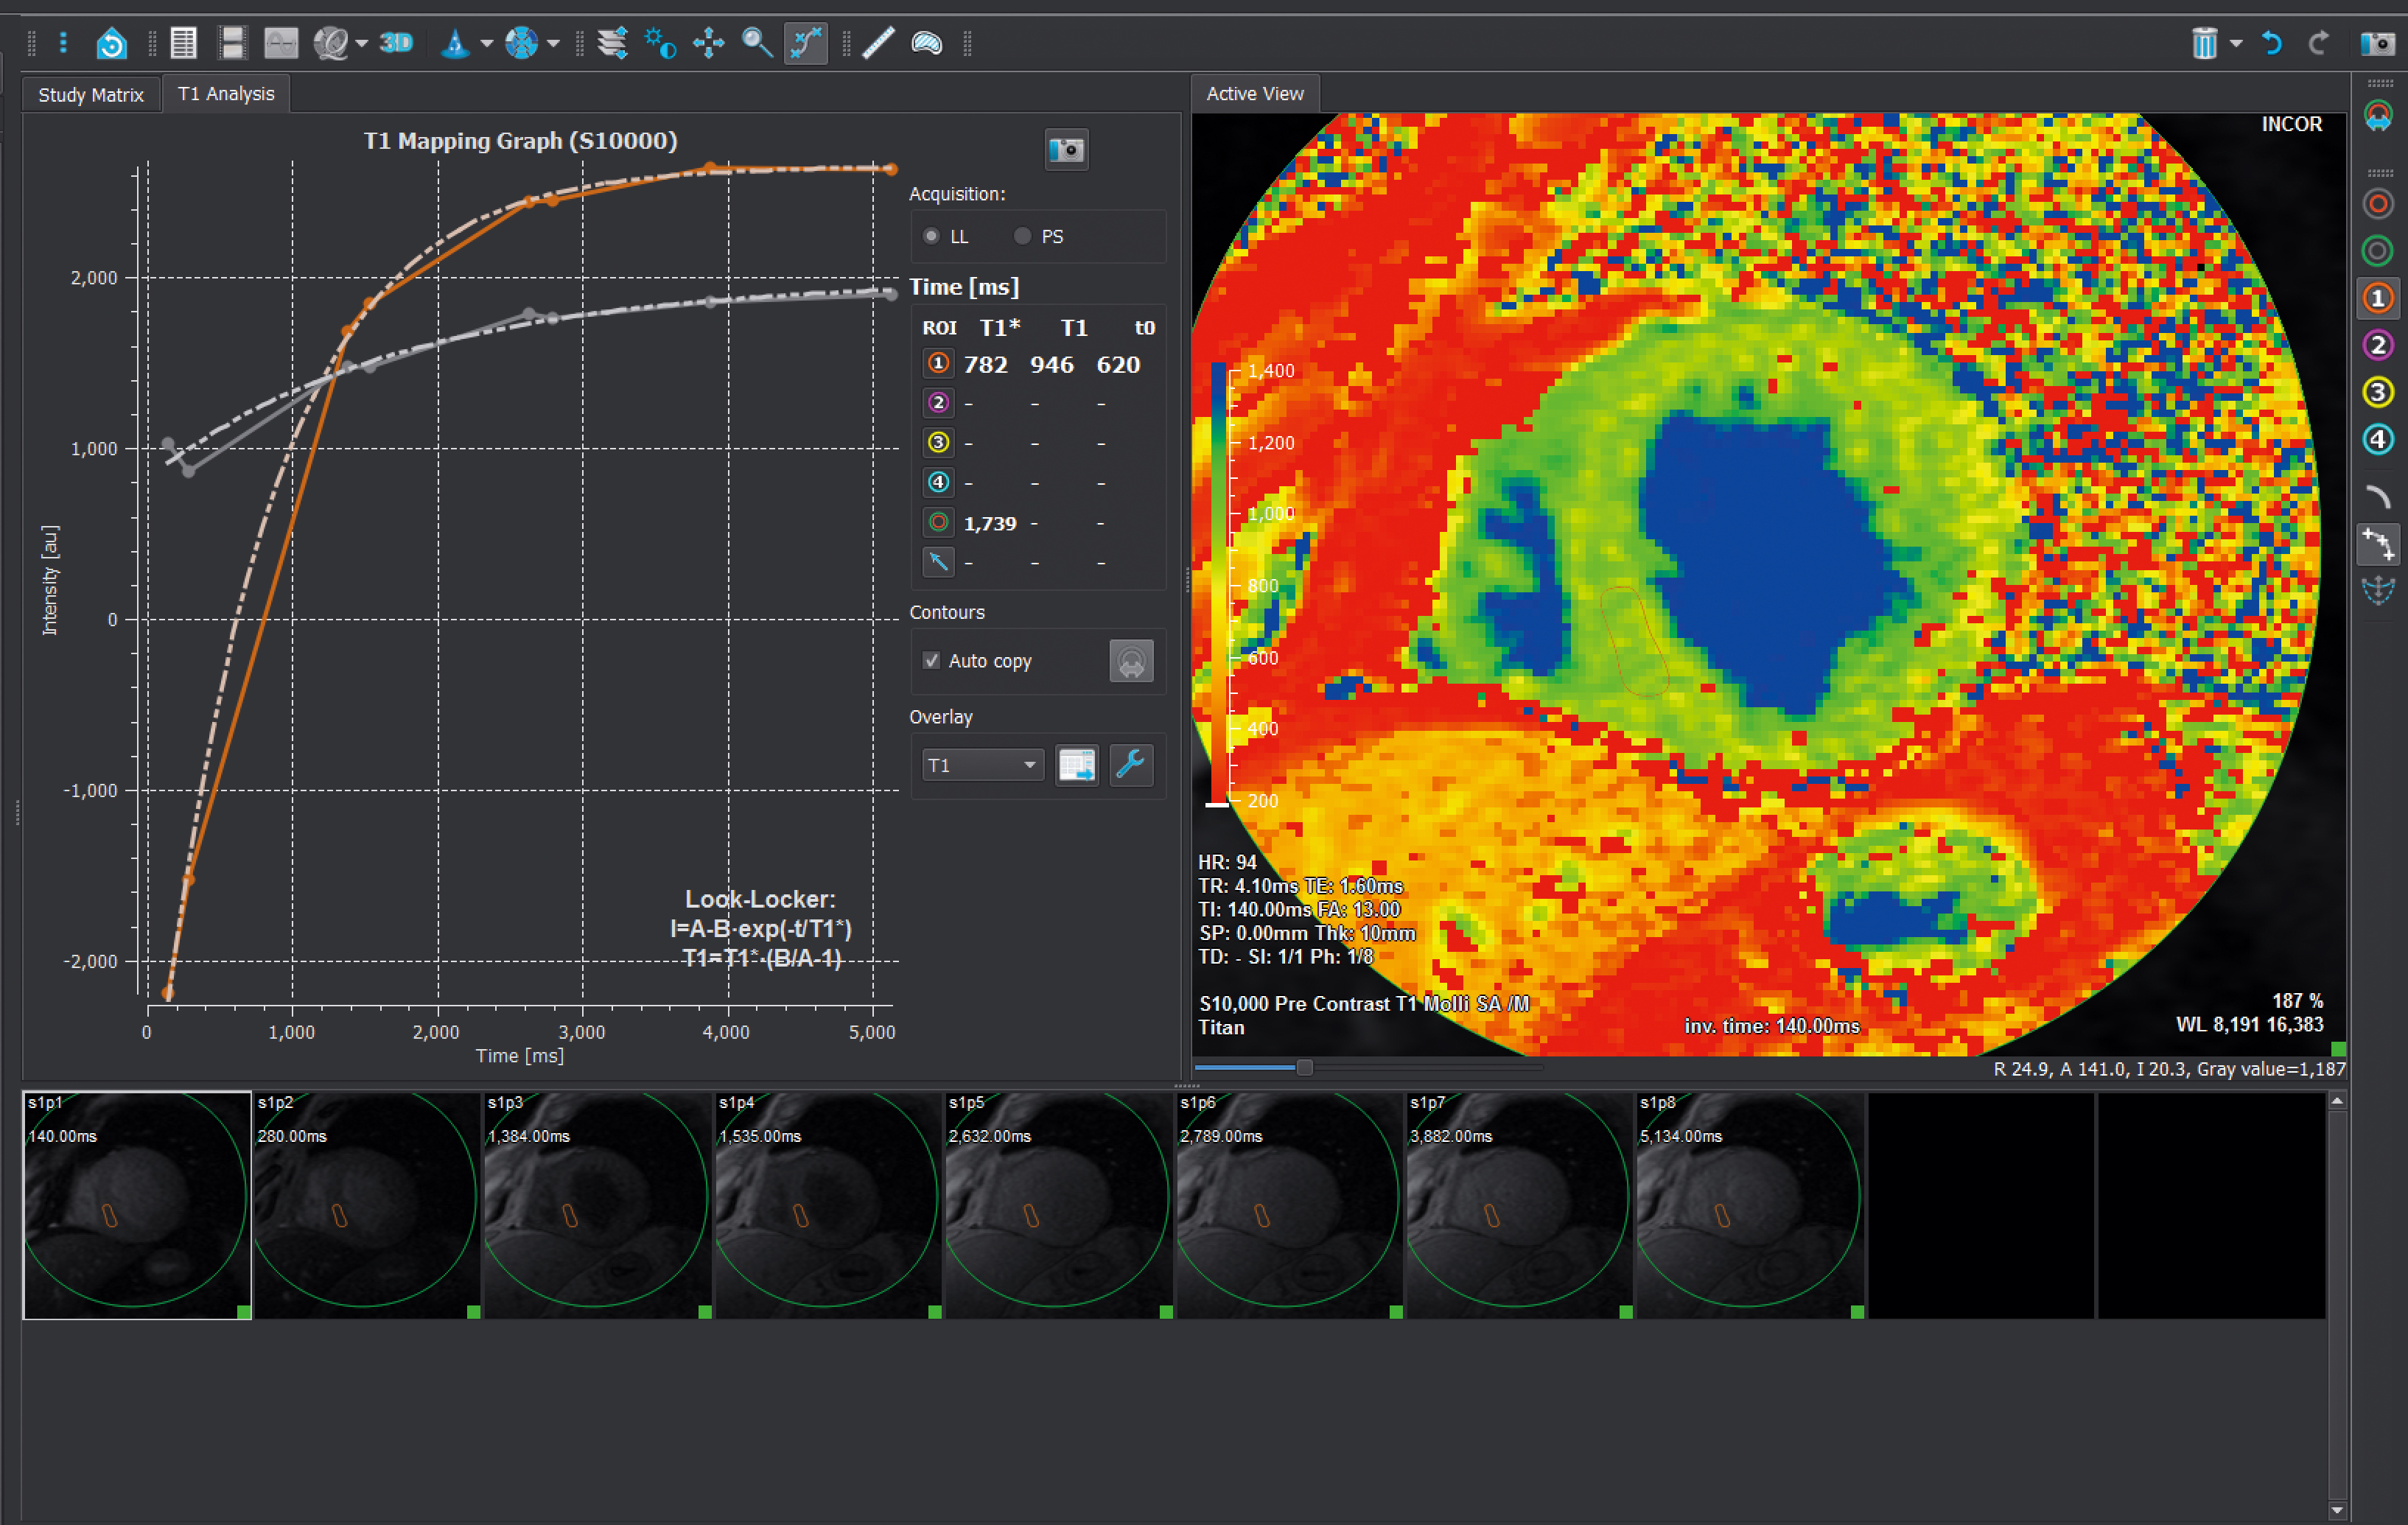Select the red endocardial contour tool
Image resolution: width=2408 pixels, height=1525 pixels.
[x=2379, y=204]
